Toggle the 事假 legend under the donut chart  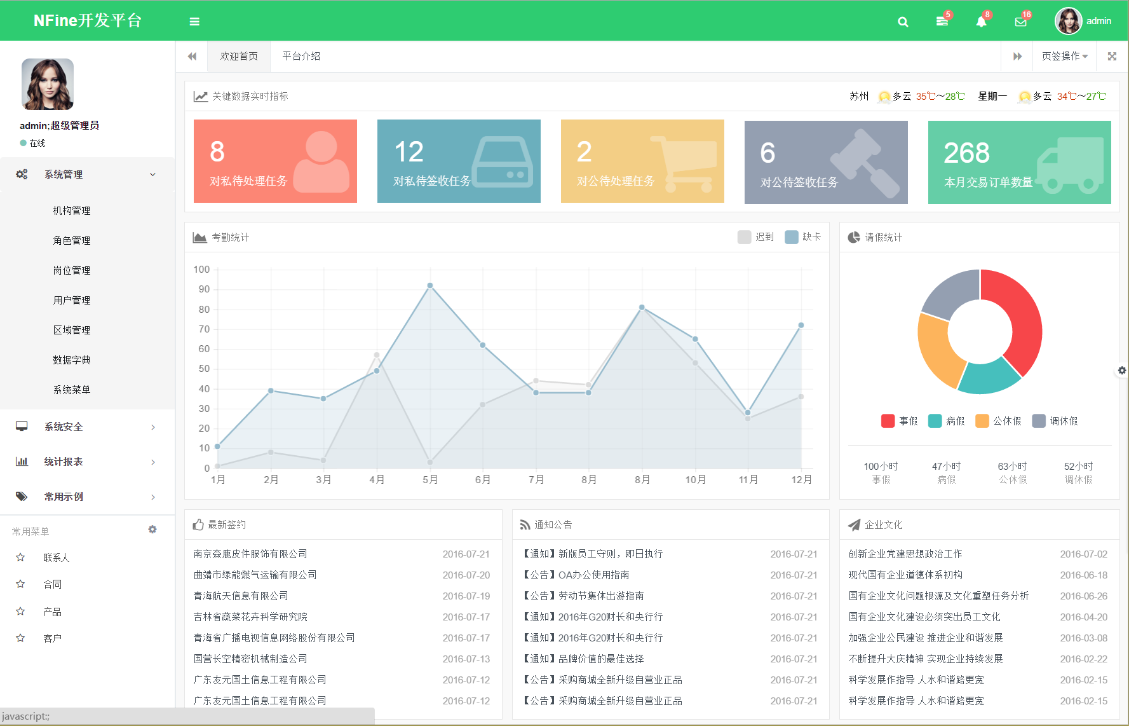point(898,420)
